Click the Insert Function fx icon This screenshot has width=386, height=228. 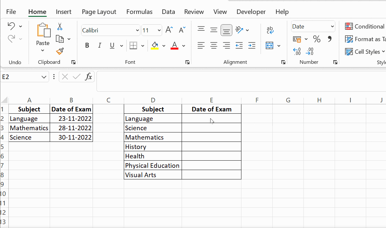click(x=88, y=77)
